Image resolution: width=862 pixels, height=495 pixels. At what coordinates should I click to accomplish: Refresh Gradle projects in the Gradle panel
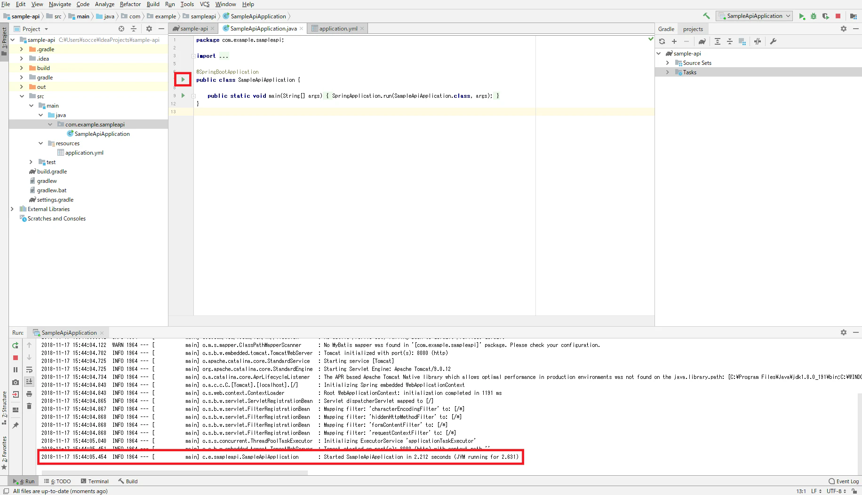tap(662, 41)
